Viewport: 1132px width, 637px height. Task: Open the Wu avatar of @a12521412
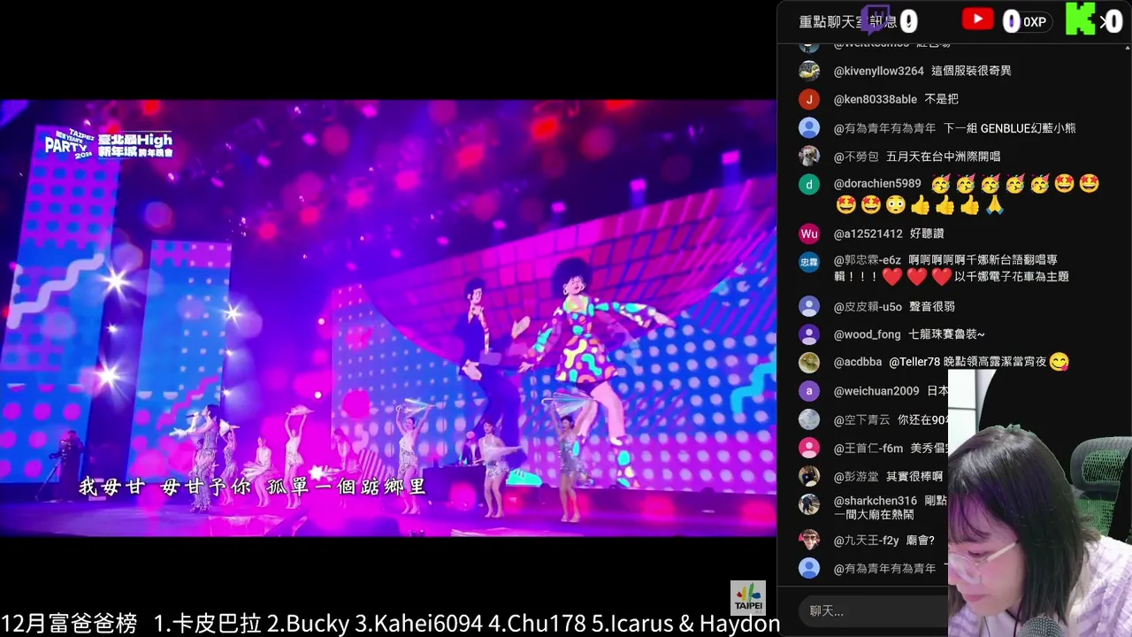pyautogui.click(x=809, y=234)
